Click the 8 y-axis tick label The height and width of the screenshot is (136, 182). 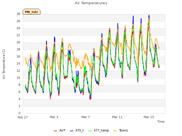pyautogui.click(x=19, y=85)
